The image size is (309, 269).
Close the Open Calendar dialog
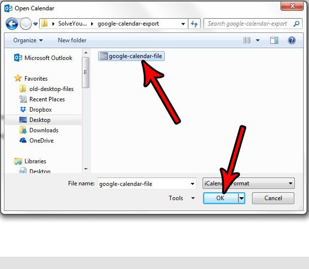292,6
